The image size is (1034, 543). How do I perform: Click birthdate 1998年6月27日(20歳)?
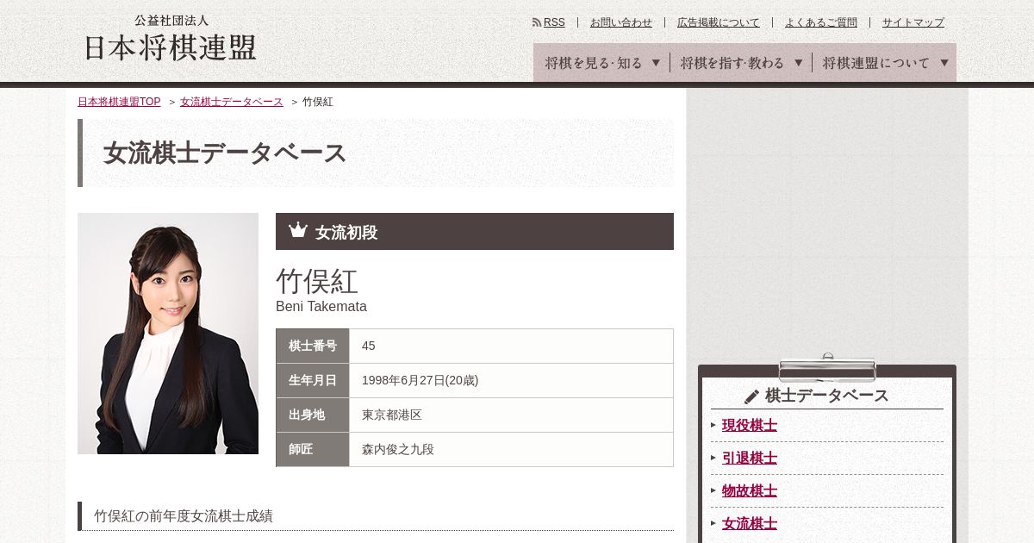click(x=420, y=380)
